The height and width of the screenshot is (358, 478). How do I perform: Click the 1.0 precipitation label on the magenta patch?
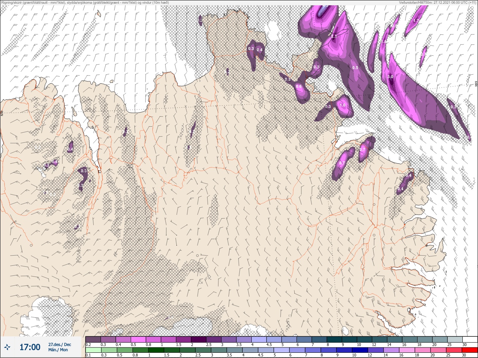[342, 105]
